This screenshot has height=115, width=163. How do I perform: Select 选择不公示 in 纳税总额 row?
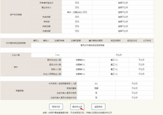pyautogui.click(x=123, y=26)
